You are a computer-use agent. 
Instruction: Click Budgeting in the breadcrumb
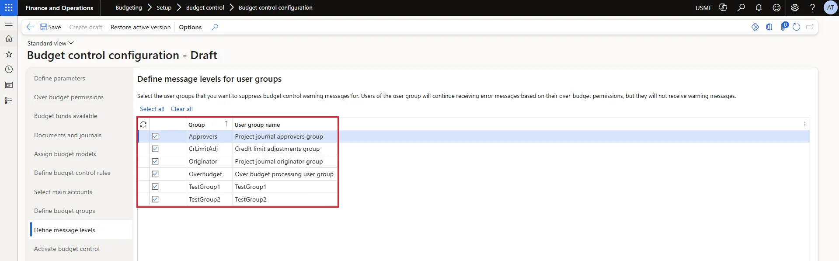pos(129,8)
